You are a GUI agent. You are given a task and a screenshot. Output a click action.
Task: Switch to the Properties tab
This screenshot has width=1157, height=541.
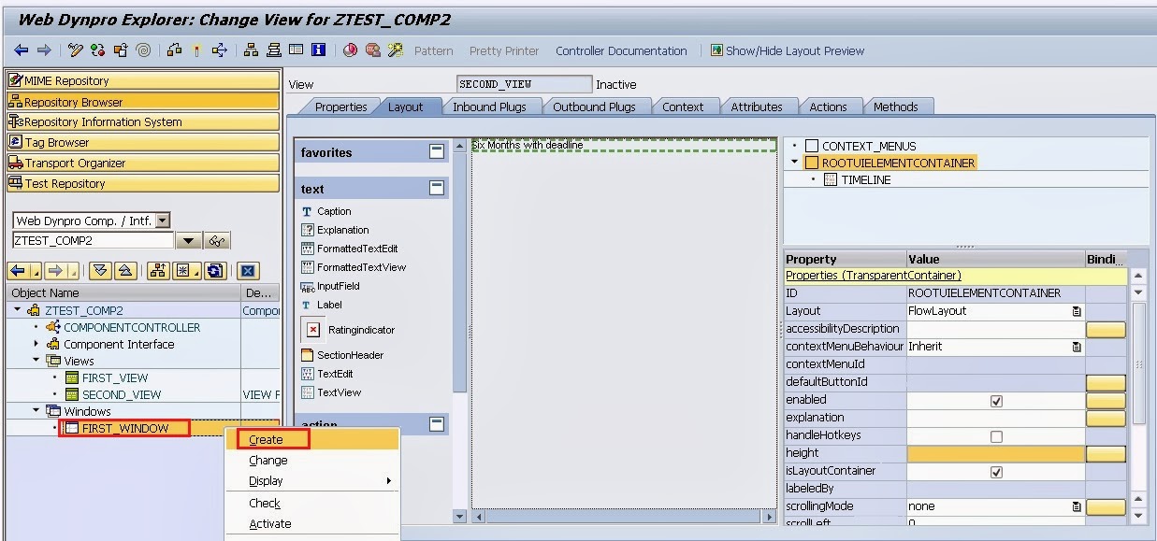[x=340, y=107]
